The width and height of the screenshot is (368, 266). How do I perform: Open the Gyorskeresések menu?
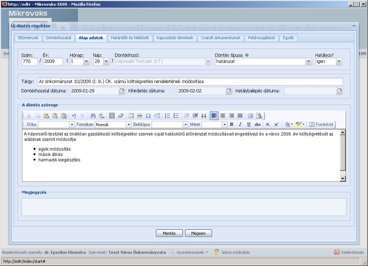pos(192,252)
